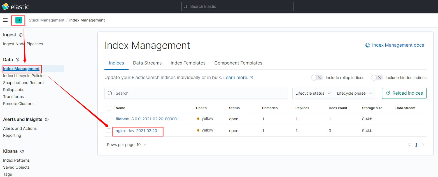This screenshot has width=438, height=177.
Task: Check the select-all indices checkbox
Action: tap(109, 108)
